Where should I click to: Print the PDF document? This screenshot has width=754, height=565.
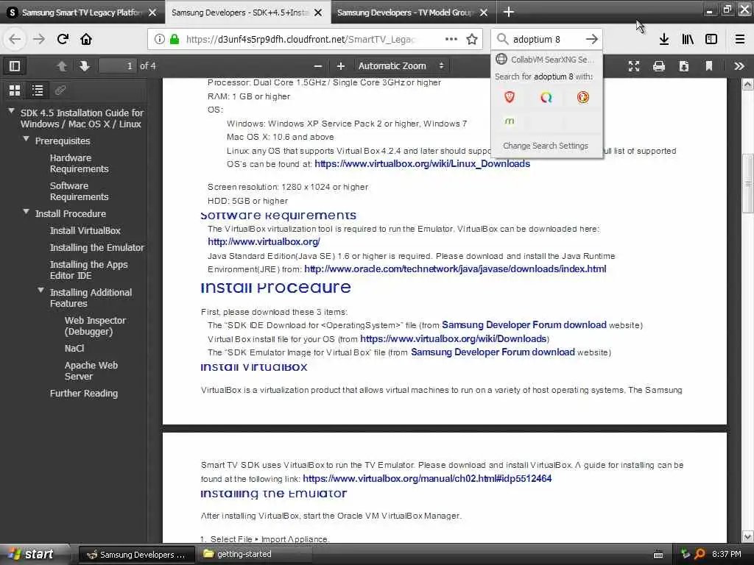pyautogui.click(x=659, y=65)
